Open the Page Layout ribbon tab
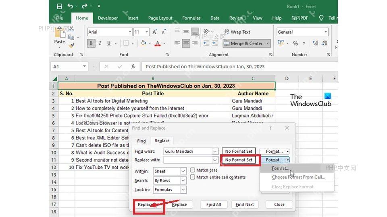Screen dimensions: 387x217 point(160,18)
